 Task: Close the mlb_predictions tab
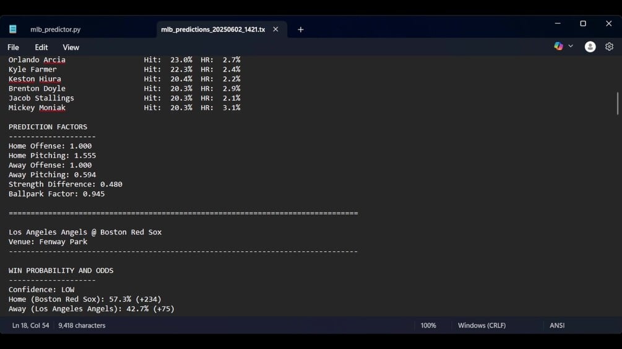tap(275, 29)
